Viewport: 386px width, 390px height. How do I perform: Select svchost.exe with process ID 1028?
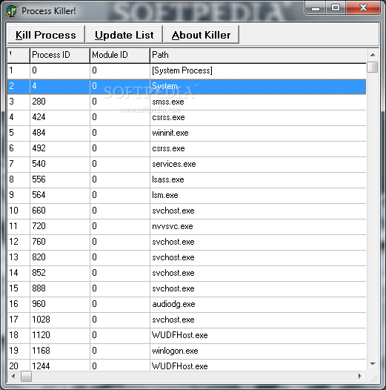187,320
